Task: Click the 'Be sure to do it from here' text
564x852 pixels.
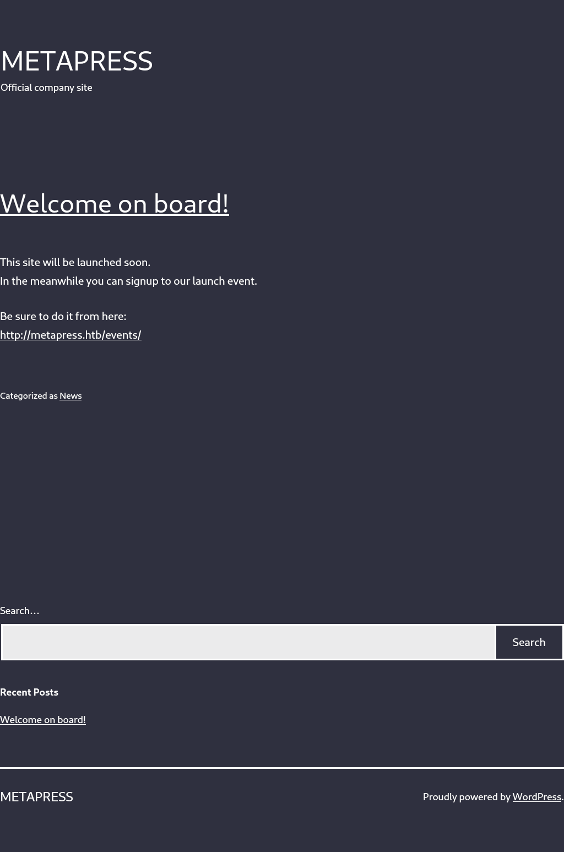Action: [63, 316]
